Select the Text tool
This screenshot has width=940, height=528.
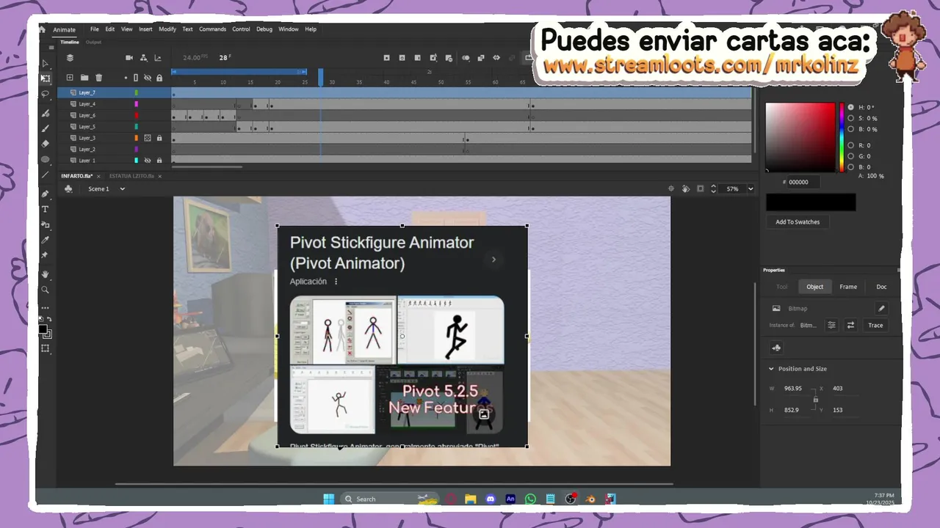[x=45, y=210]
